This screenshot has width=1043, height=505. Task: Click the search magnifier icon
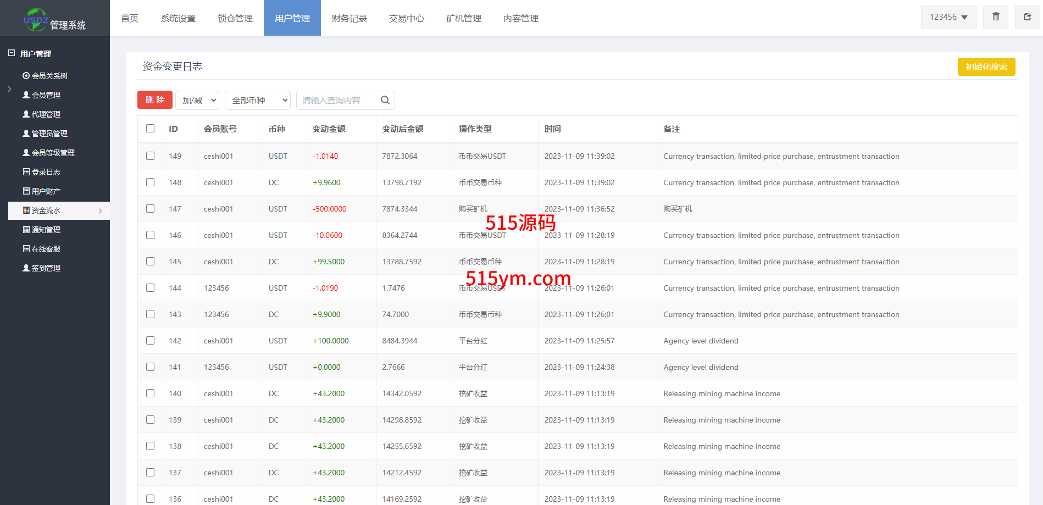pos(385,100)
